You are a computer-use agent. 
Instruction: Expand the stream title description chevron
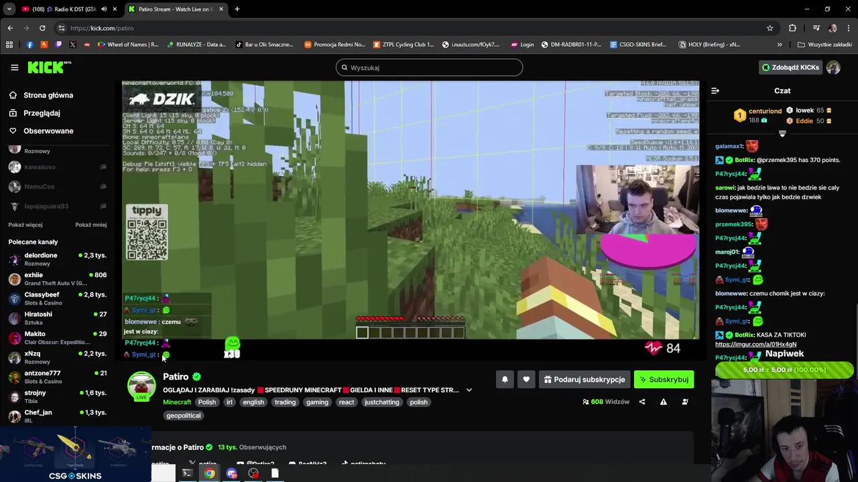point(469,390)
